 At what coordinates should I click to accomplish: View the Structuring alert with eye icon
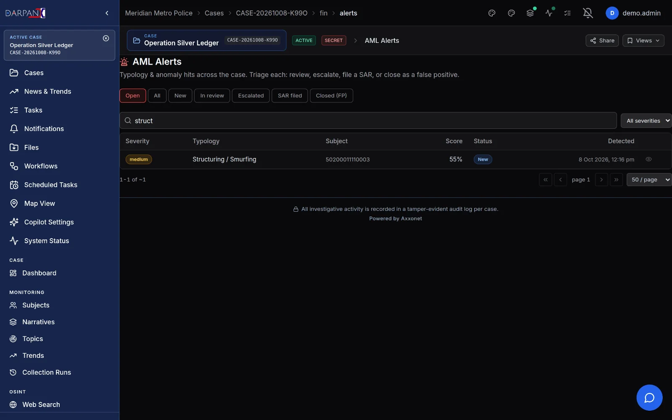pyautogui.click(x=648, y=159)
